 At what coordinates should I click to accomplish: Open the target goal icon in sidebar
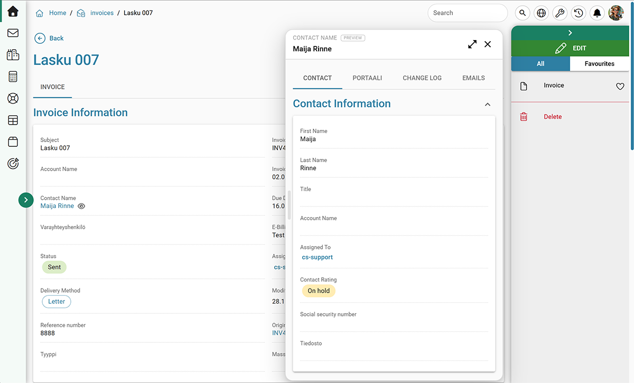click(x=13, y=164)
